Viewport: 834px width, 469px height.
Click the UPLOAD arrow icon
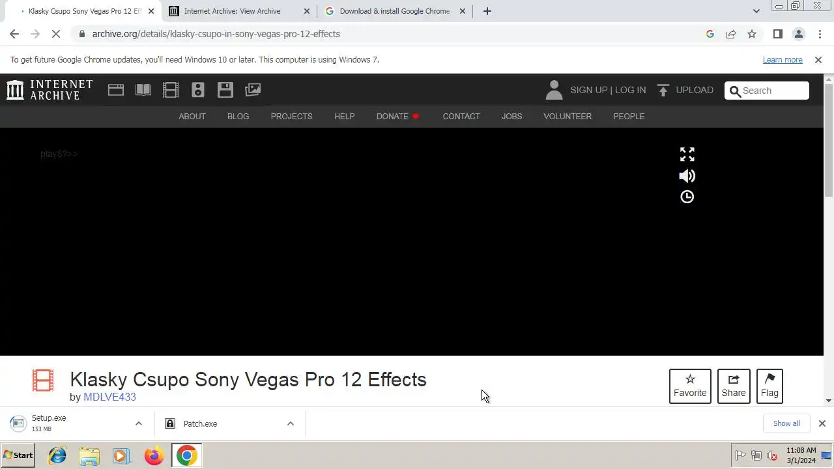[x=663, y=91]
